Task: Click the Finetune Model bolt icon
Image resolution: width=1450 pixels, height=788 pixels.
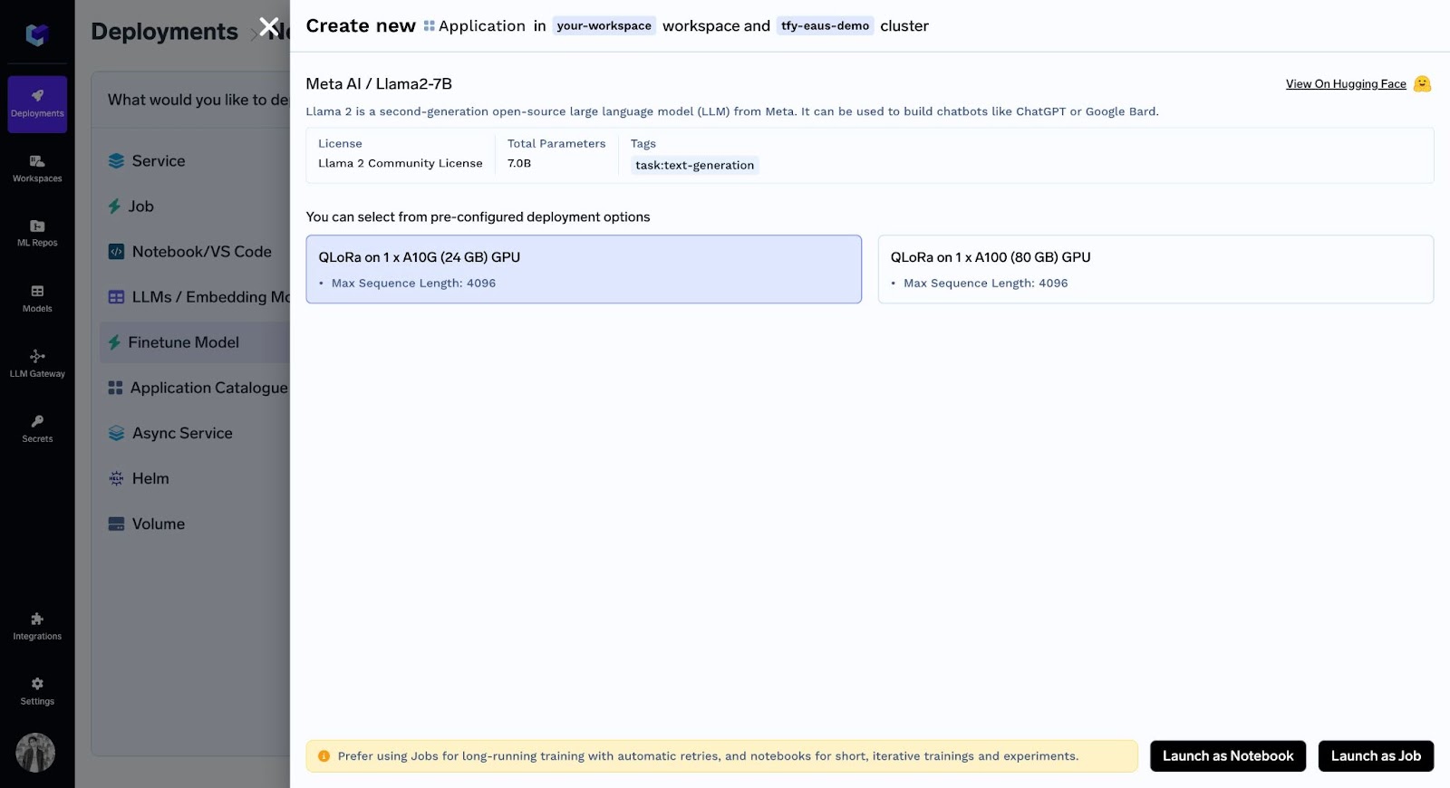Action: point(114,342)
